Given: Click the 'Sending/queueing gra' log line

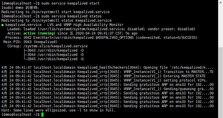Looking at the screenshot, I should click(x=107, y=89).
